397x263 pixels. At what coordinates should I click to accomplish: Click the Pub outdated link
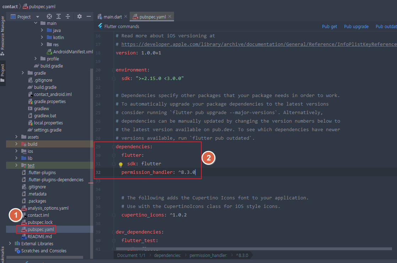tap(386, 27)
